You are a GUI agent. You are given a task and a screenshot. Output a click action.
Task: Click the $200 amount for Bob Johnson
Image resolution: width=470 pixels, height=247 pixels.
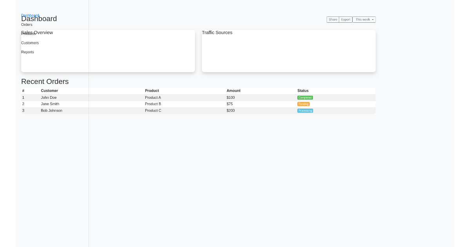click(231, 111)
